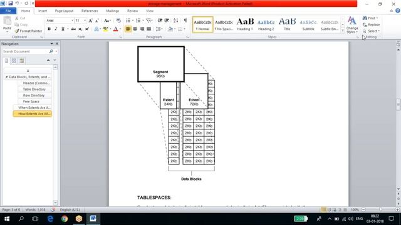Click the Paste button
The height and width of the screenshot is (225, 401).
[x=7, y=24]
